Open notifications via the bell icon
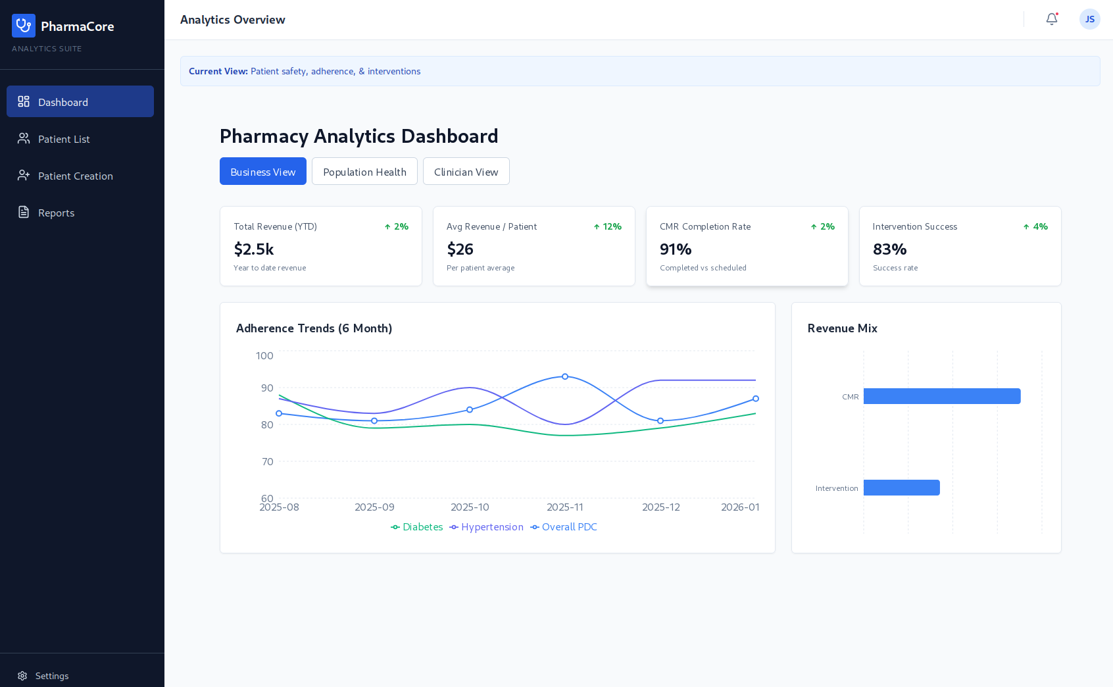Image resolution: width=1113 pixels, height=687 pixels. click(x=1051, y=20)
